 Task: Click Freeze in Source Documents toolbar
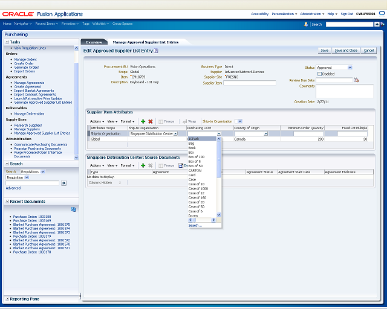click(x=167, y=165)
